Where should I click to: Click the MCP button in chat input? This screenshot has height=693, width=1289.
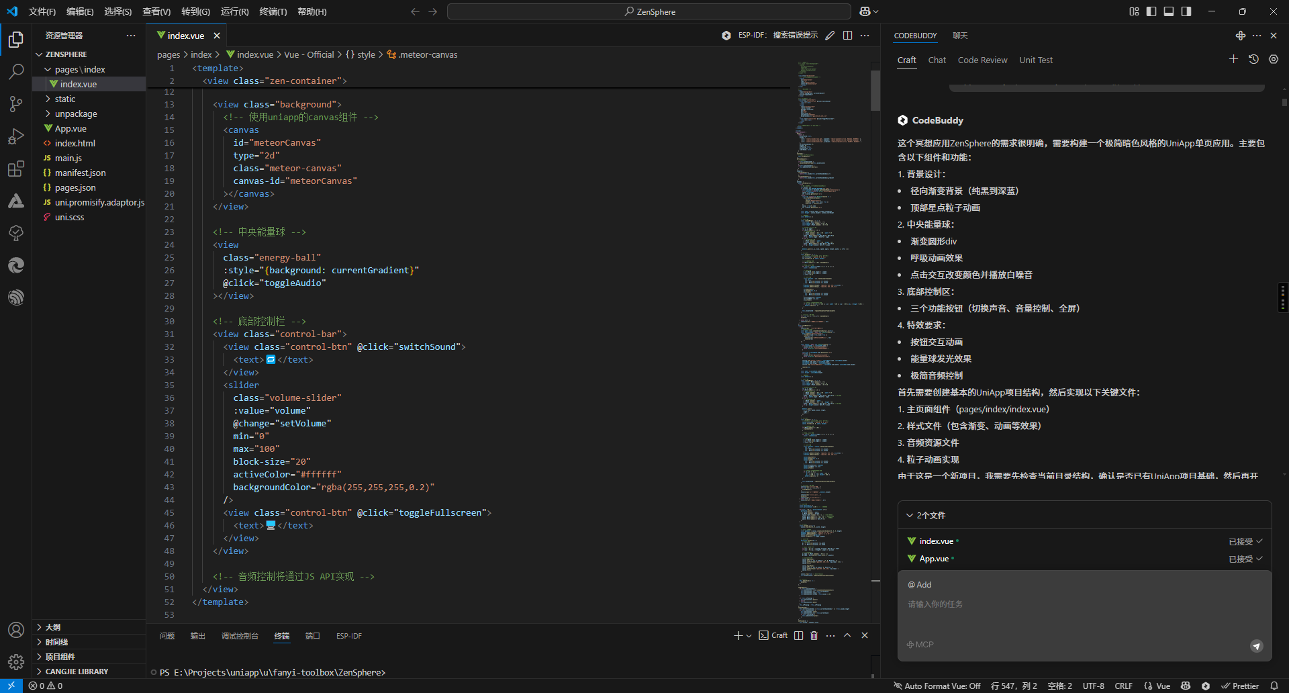pos(920,645)
